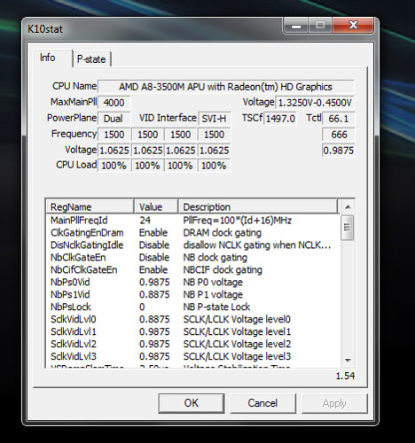Click the scroll up arrow in register list
The width and height of the screenshot is (415, 443).
coord(348,206)
